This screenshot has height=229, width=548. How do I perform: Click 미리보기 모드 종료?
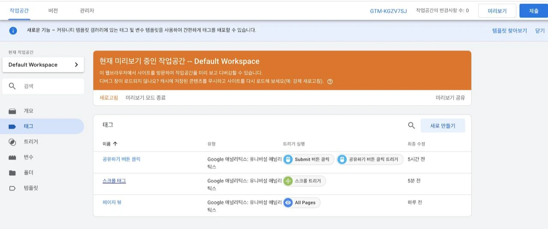(146, 98)
